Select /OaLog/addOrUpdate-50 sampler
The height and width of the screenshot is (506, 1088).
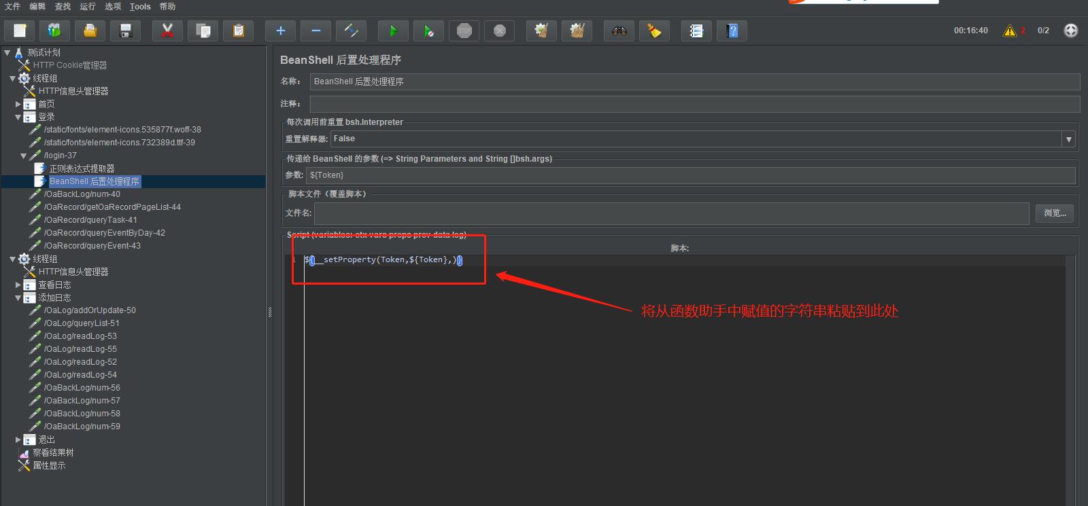coord(90,310)
